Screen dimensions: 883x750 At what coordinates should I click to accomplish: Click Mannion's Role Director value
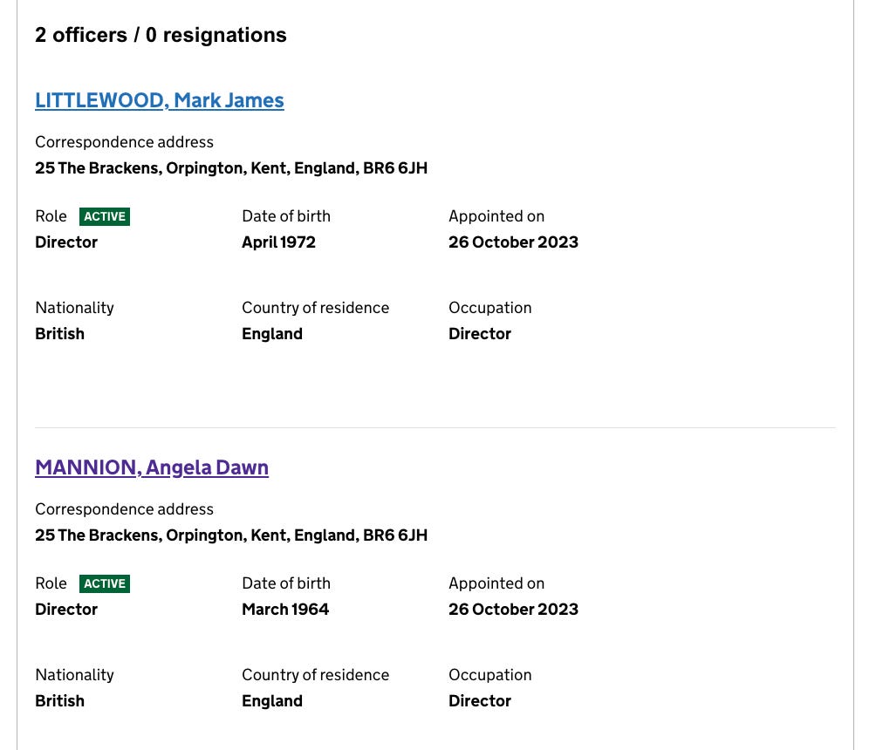click(66, 610)
